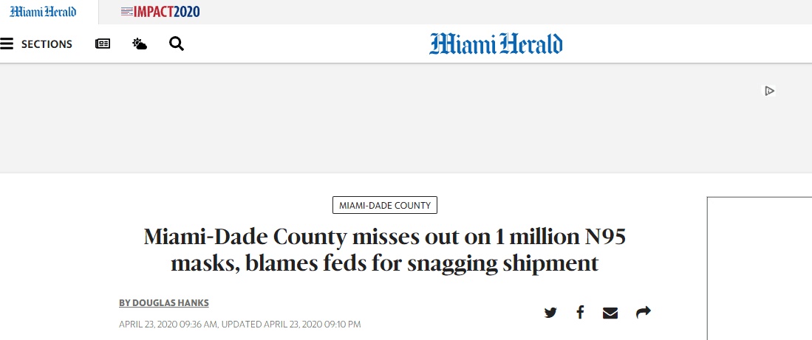
Task: Email the article using the envelope icon
Action: coord(610,313)
